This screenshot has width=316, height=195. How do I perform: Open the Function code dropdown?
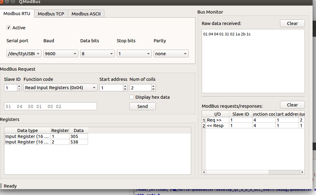[x=60, y=88]
